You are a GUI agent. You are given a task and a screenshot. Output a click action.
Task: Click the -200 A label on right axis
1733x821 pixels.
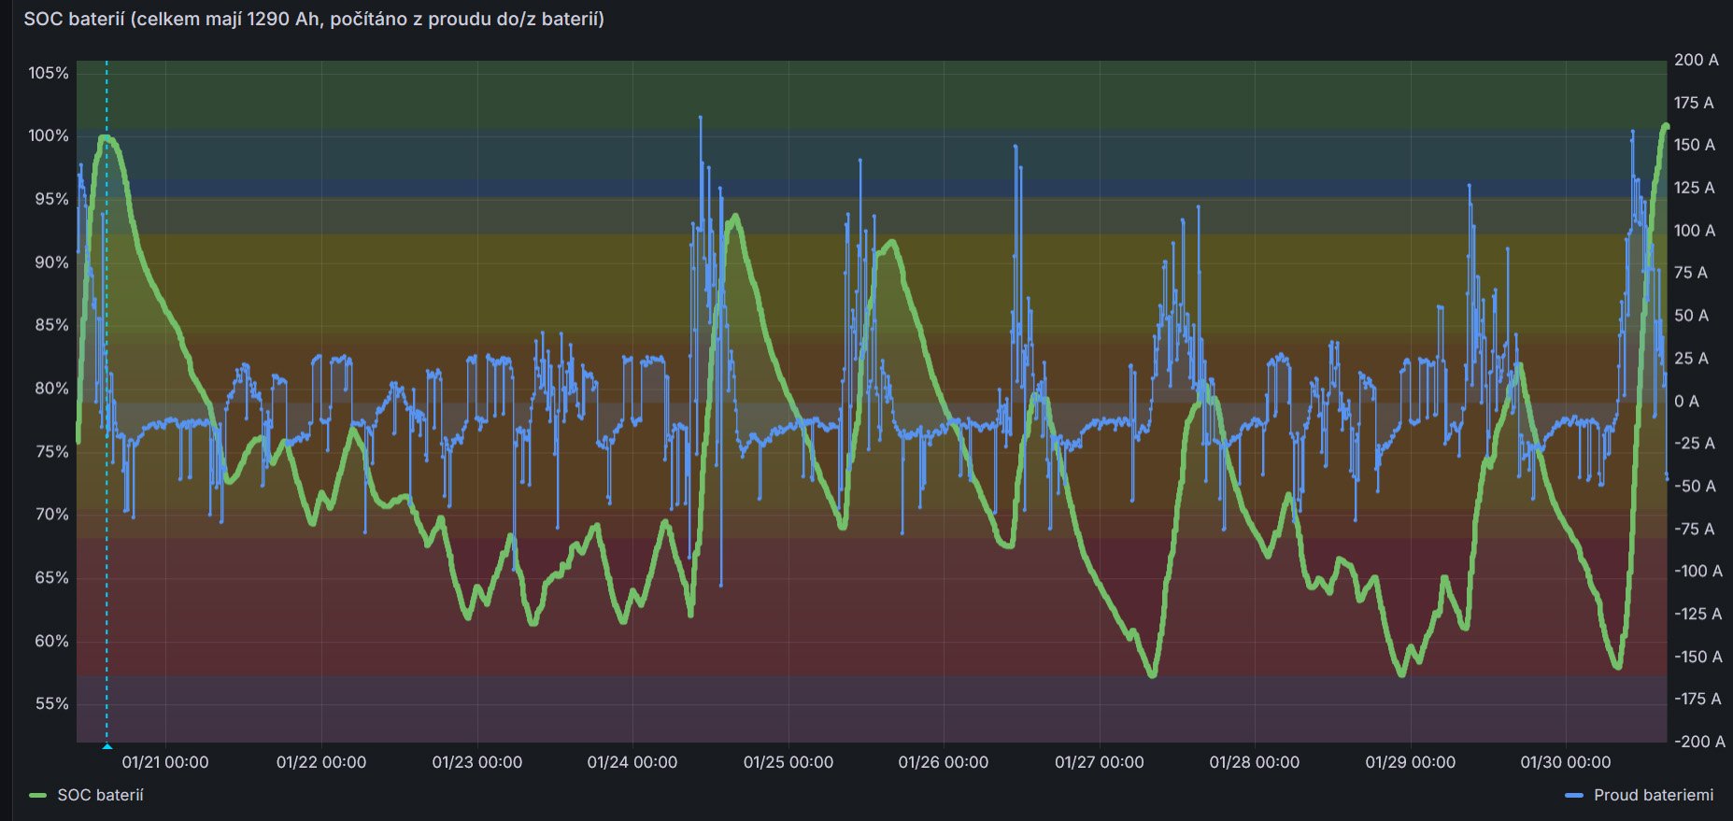click(x=1698, y=742)
